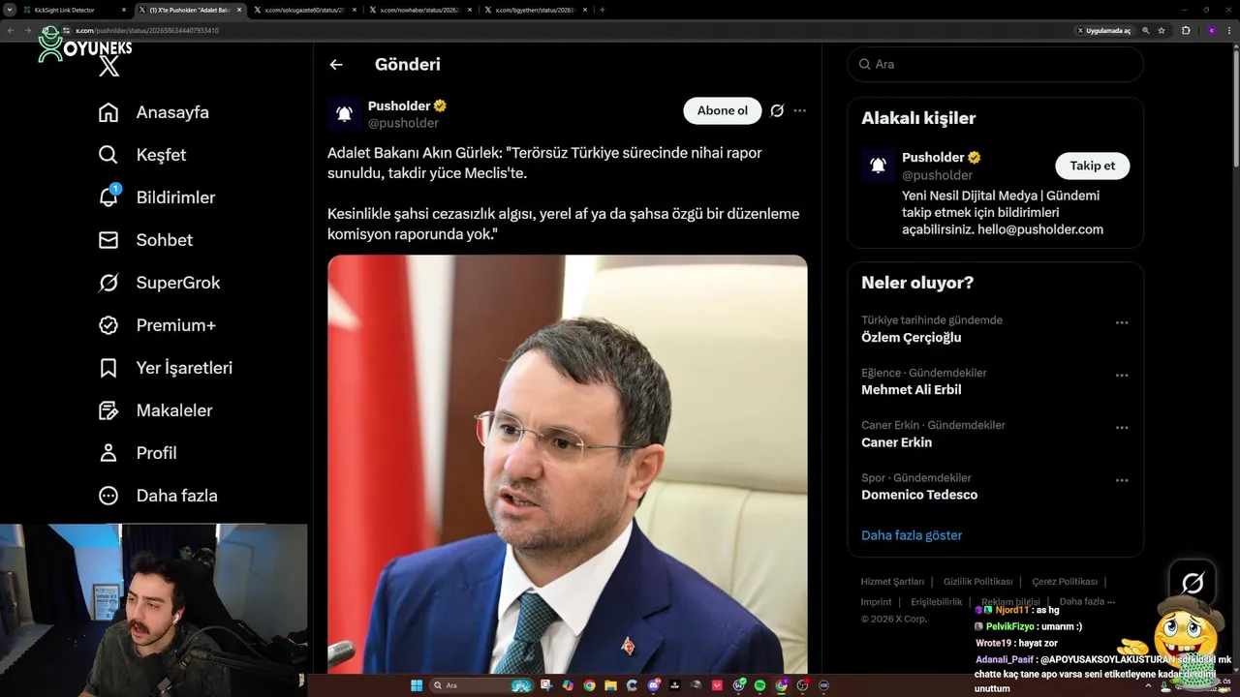Open the Özlem Çerçioğlu trend

click(x=912, y=338)
